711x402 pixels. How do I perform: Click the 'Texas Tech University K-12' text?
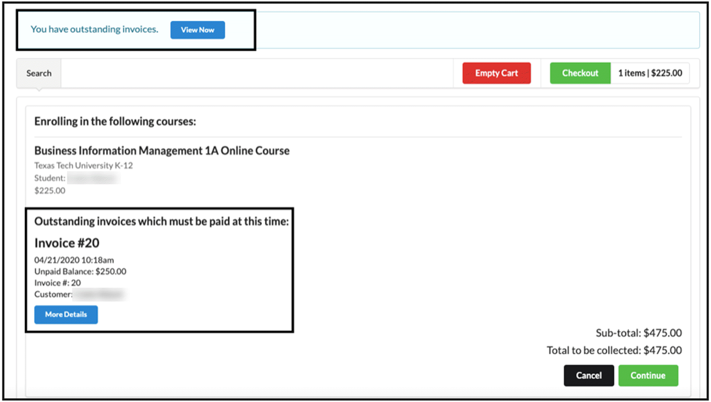[x=83, y=166]
